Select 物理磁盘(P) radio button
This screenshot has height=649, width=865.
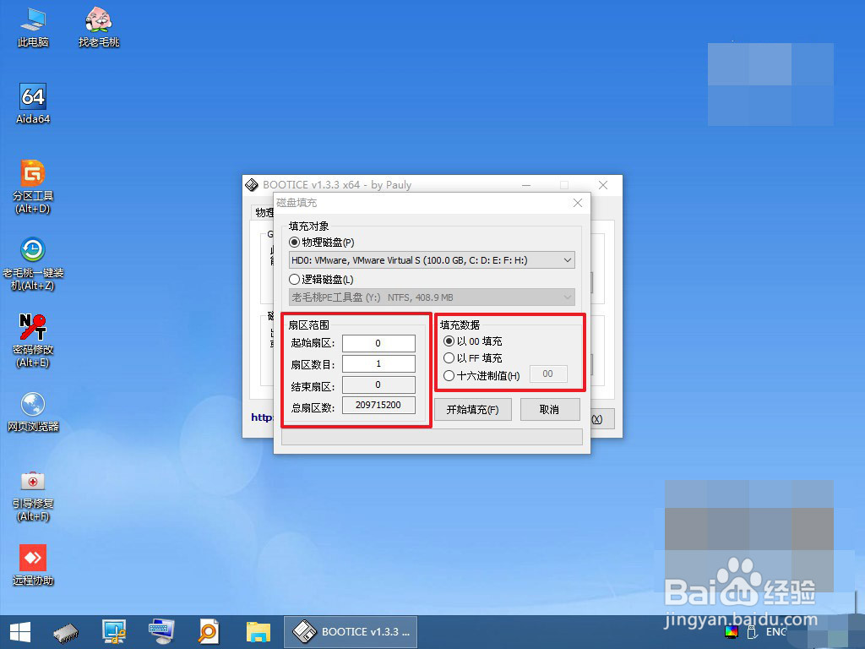click(322, 243)
